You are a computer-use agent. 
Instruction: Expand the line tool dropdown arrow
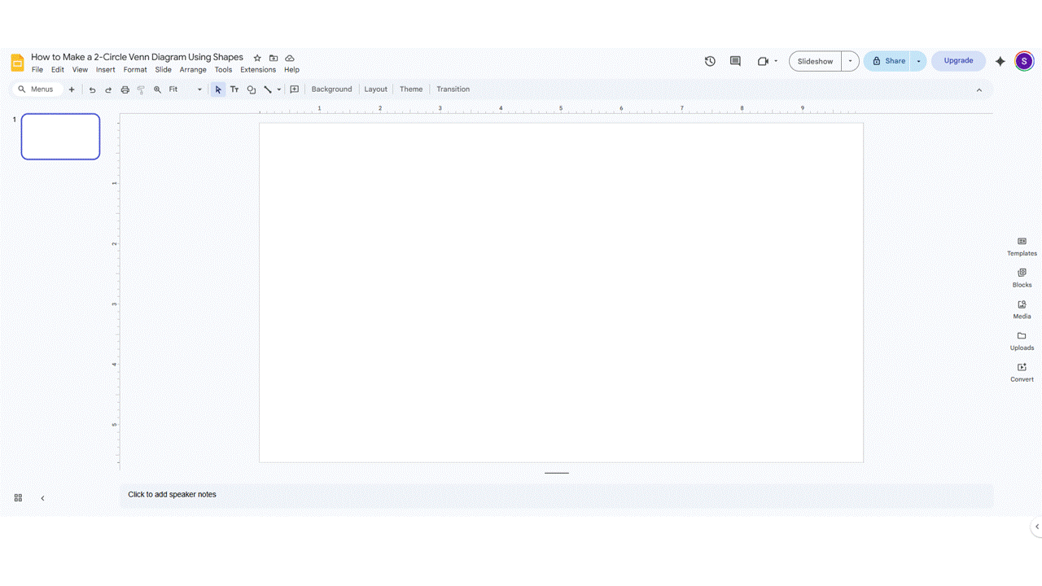coord(278,90)
